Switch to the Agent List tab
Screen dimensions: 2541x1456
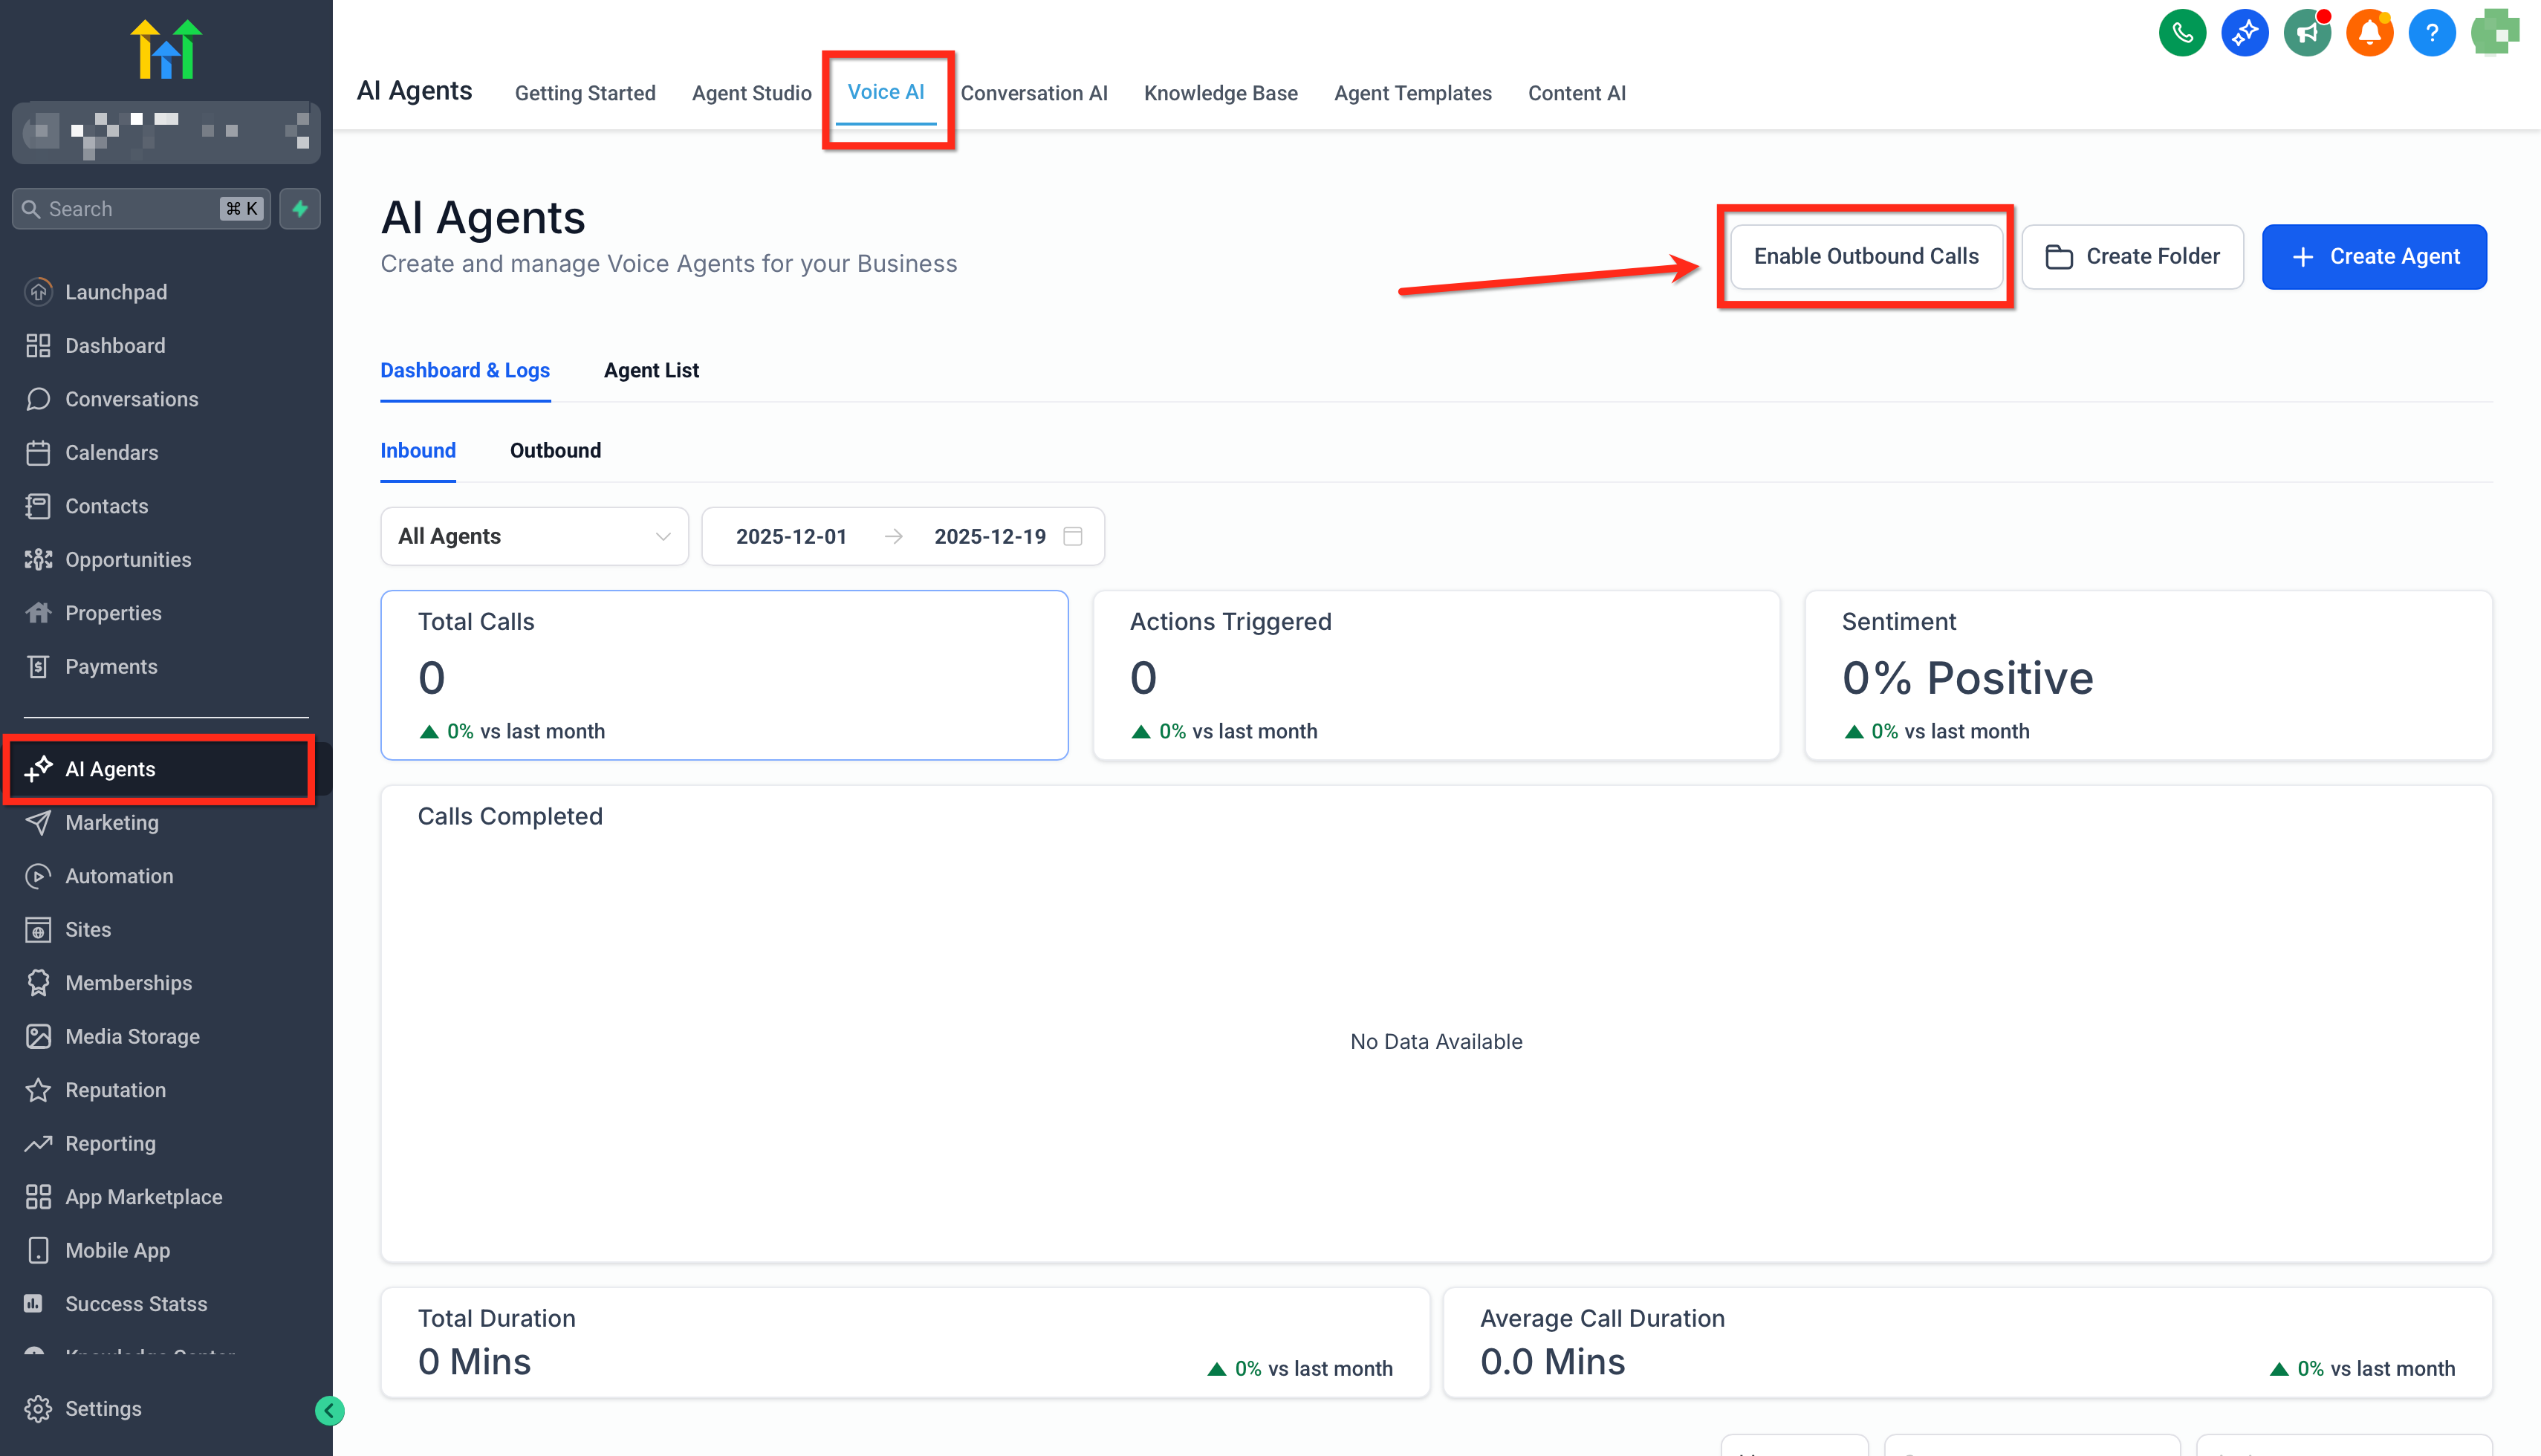pyautogui.click(x=651, y=370)
